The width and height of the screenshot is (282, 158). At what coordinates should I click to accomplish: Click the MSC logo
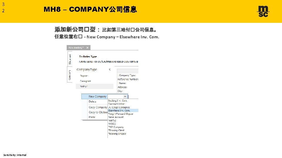click(x=263, y=11)
